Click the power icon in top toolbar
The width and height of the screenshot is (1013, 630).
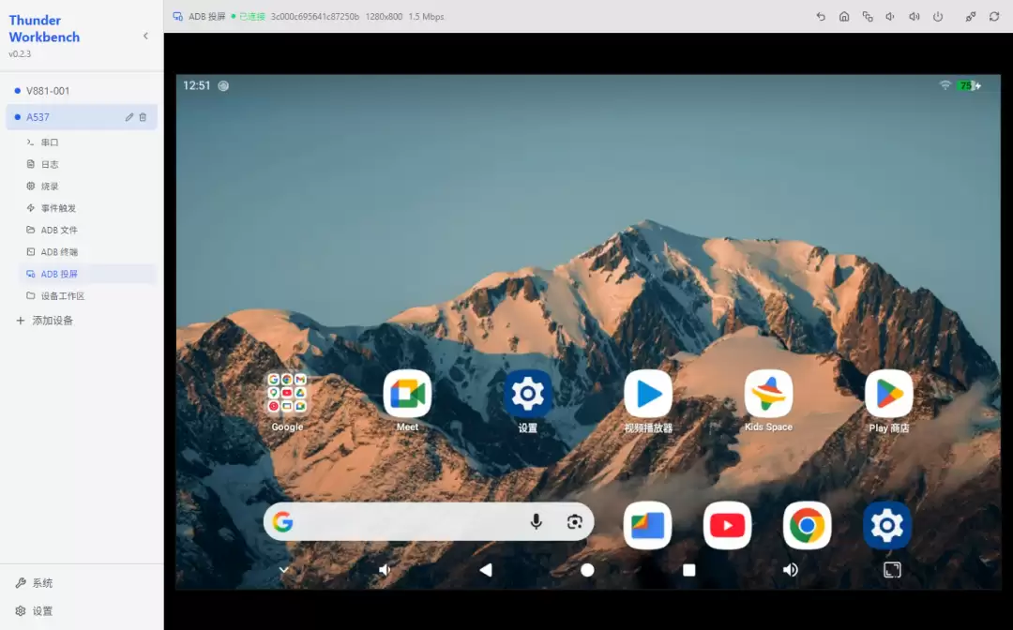937,17
